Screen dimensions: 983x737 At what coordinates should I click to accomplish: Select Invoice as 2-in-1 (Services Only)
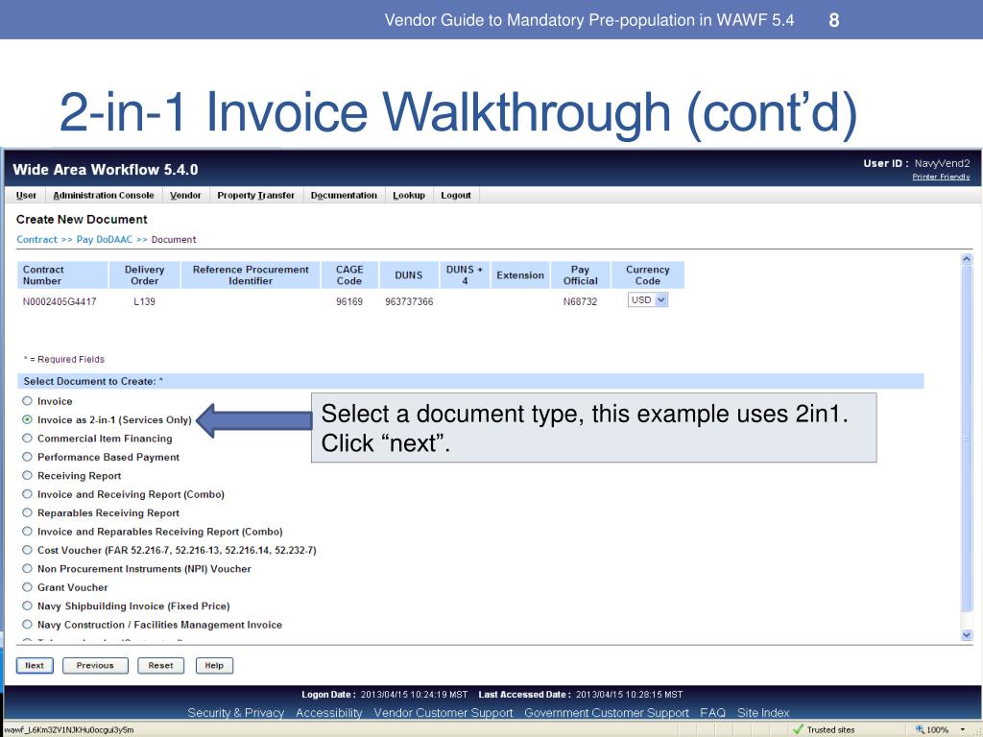pos(27,420)
